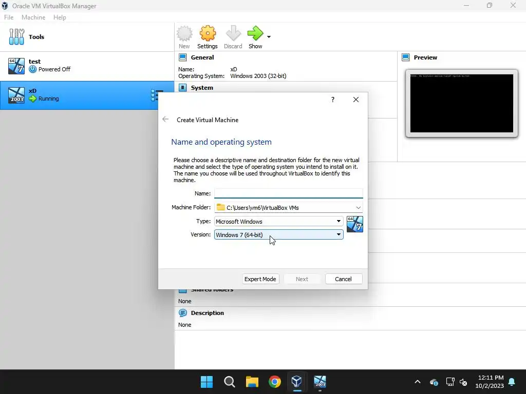
Task: Switch to the xD VM taskbar window
Action: click(320, 382)
